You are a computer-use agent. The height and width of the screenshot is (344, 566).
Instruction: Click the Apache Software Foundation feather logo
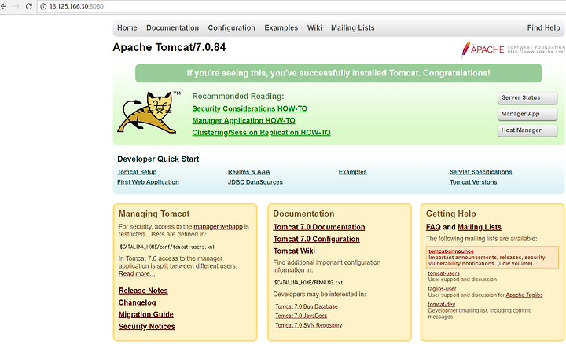coord(513,49)
